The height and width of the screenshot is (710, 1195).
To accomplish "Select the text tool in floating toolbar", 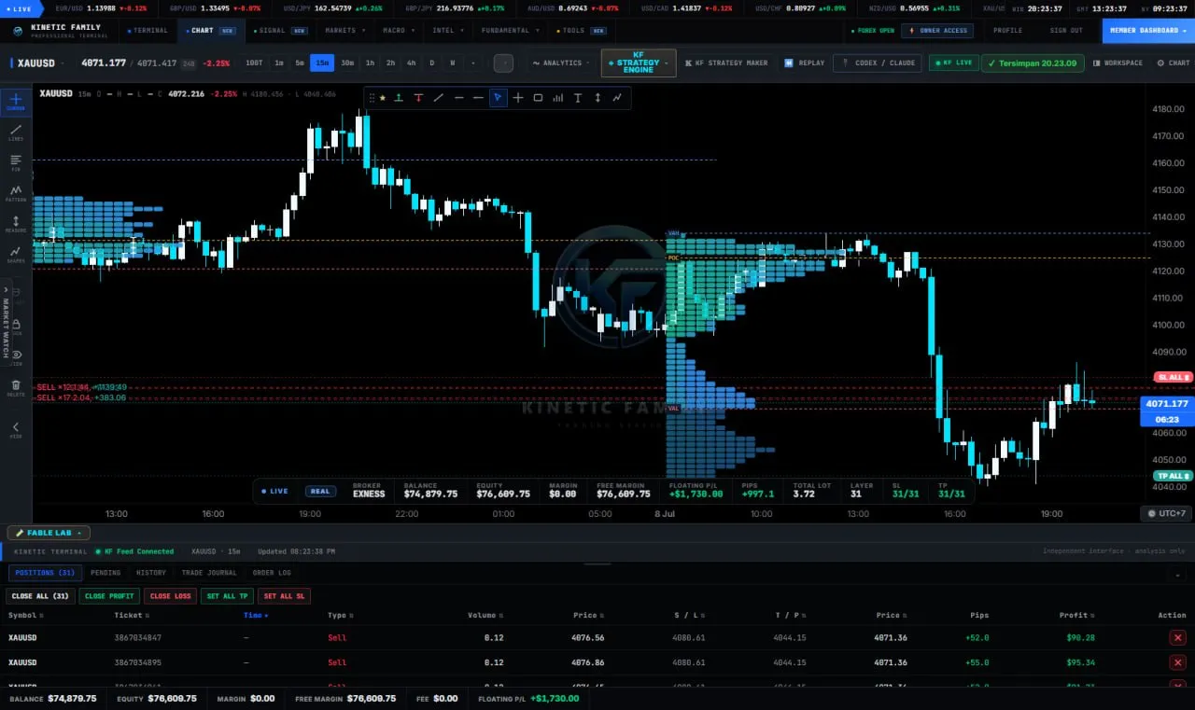I will 578,98.
